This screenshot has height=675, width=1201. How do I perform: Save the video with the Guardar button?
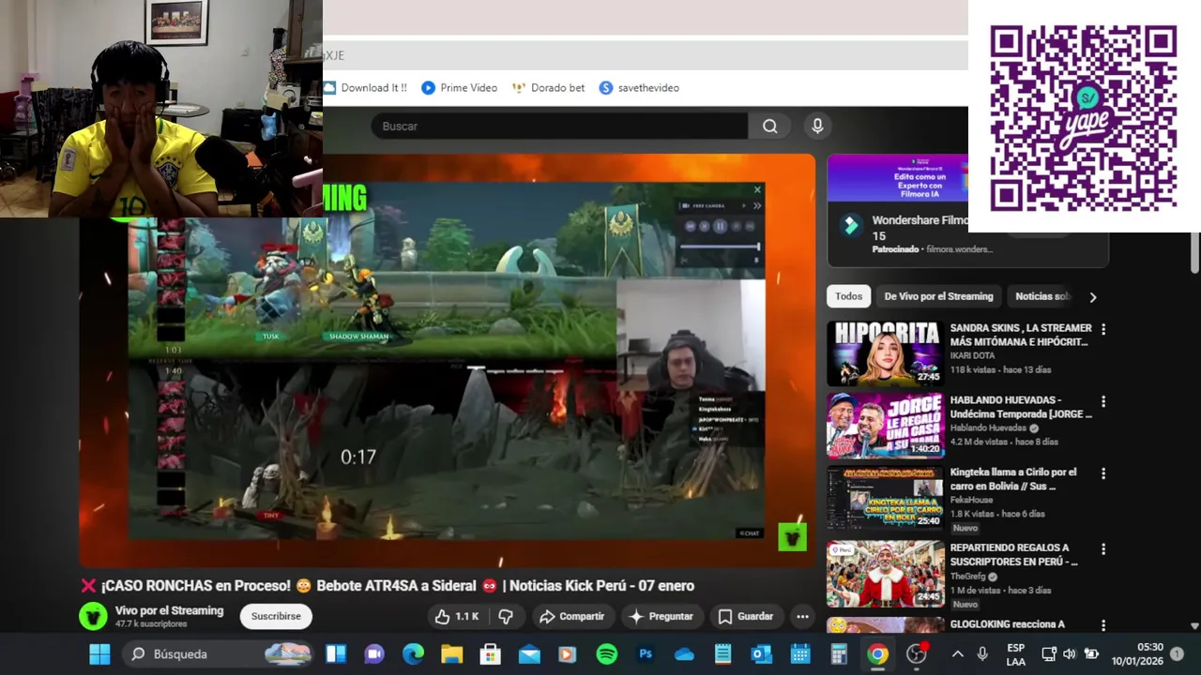coord(746,616)
